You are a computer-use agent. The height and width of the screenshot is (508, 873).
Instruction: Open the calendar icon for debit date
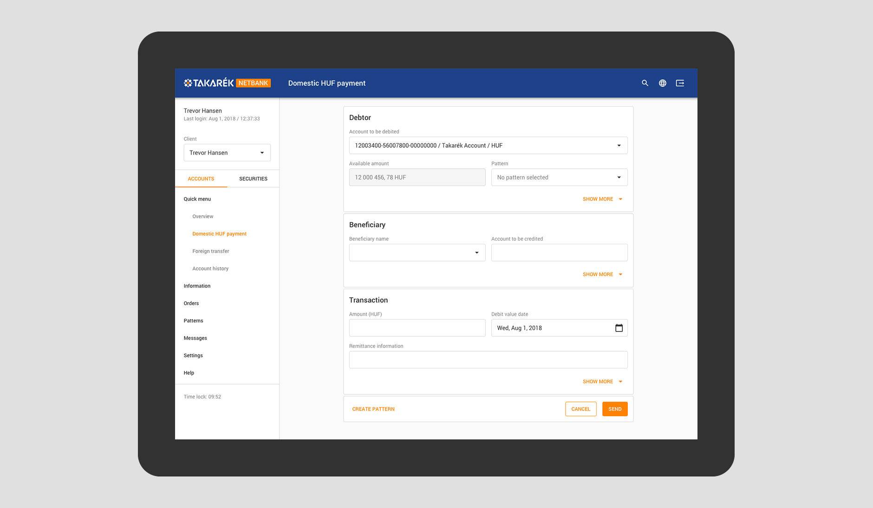[x=619, y=328]
